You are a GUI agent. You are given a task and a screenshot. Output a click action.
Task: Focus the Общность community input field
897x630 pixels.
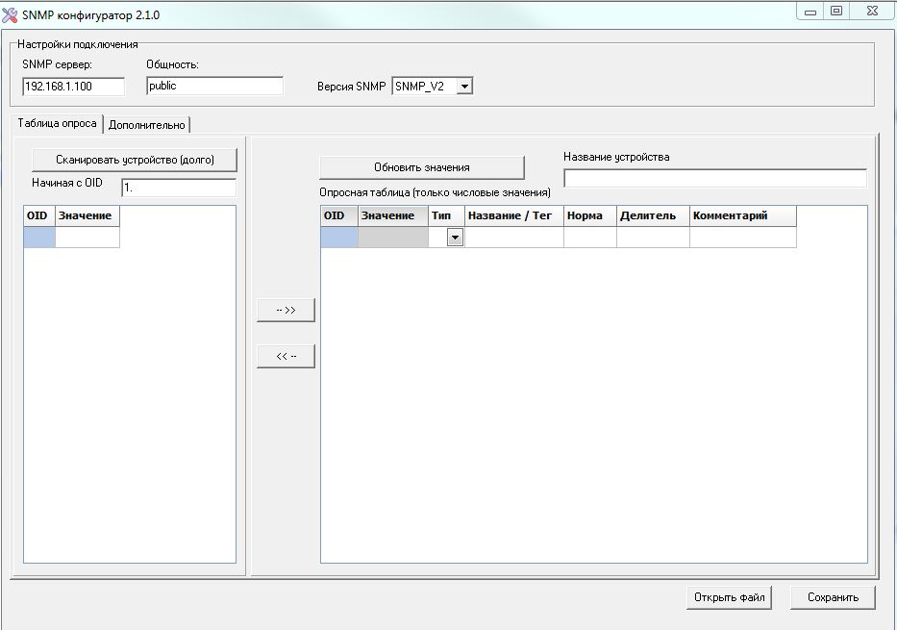(214, 87)
